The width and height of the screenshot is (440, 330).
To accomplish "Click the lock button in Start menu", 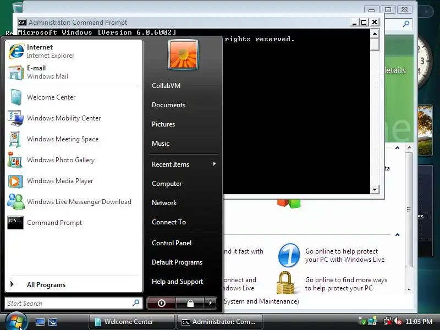I will (x=190, y=303).
